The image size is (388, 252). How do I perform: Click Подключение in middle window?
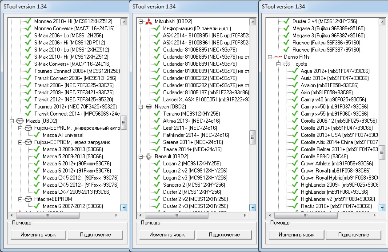tap(224, 235)
